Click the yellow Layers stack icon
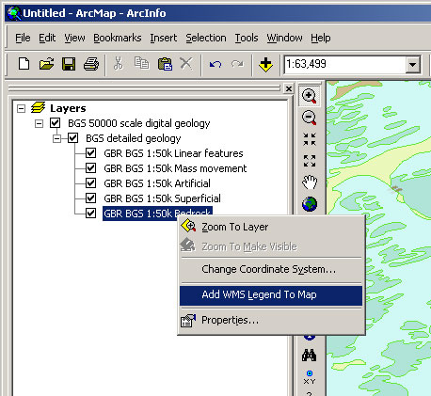 (38, 108)
